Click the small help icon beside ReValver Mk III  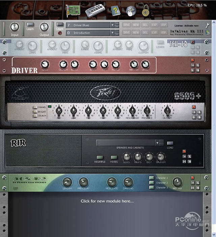click(208, 32)
